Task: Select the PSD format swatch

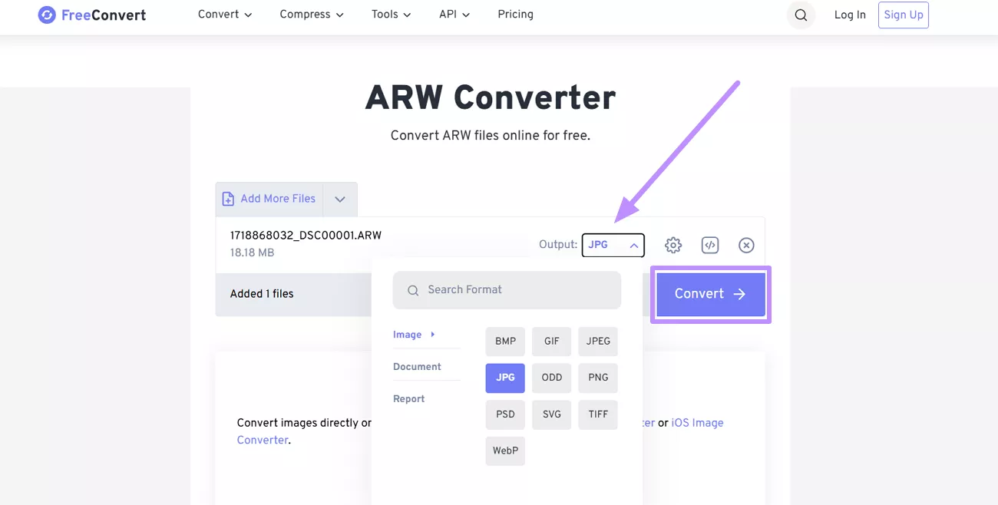Action: click(504, 414)
